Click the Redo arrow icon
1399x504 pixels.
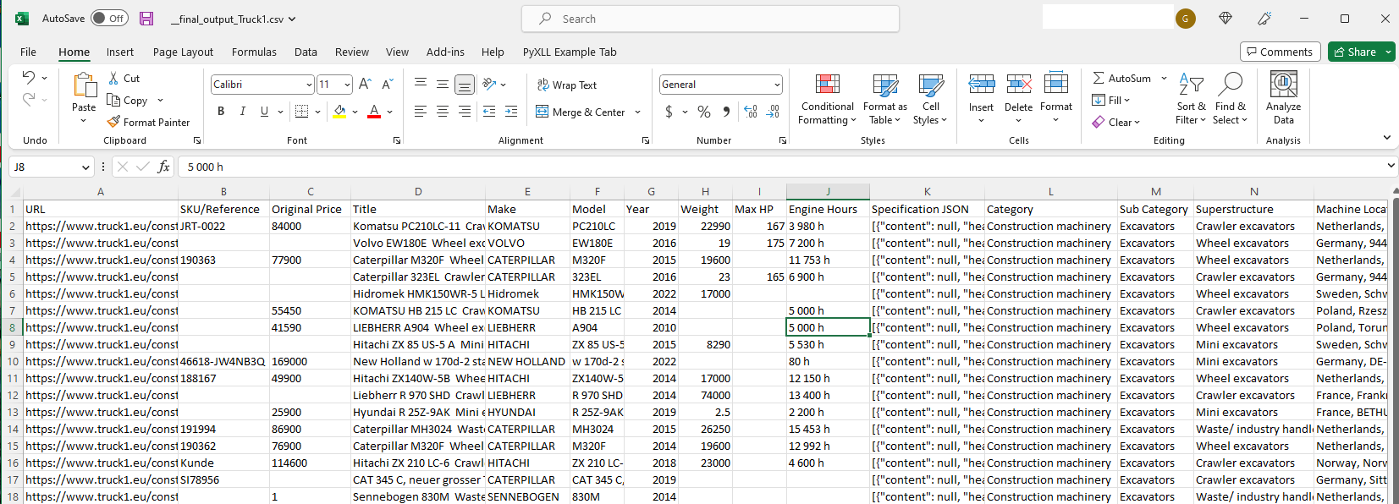[29, 100]
